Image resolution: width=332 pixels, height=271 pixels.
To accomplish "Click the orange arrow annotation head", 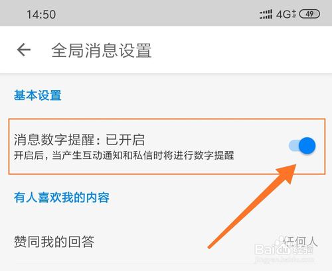I will (287, 174).
